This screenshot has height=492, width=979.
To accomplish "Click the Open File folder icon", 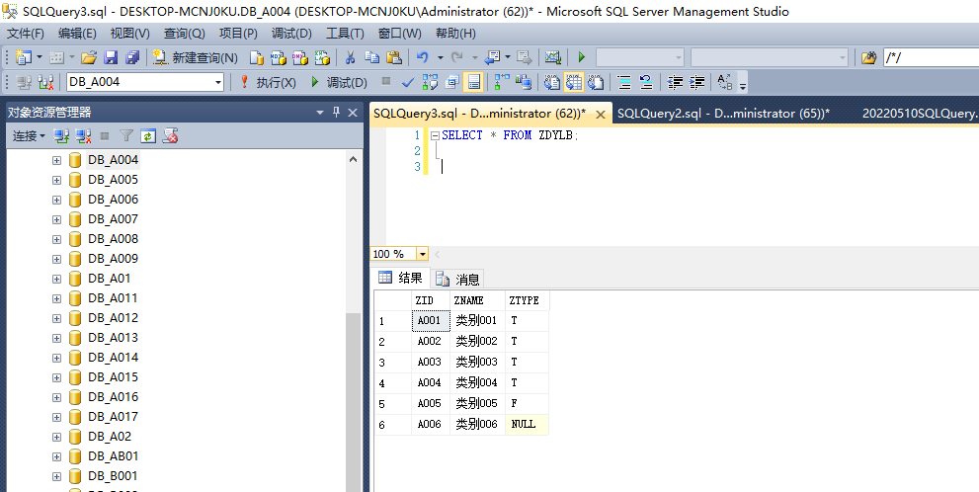I will point(89,57).
